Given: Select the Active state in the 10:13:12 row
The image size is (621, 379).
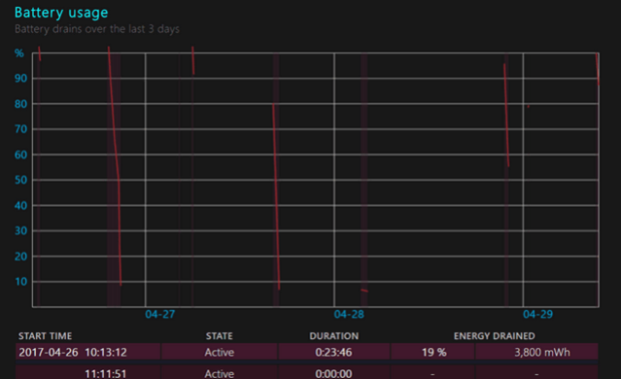Looking at the screenshot, I should [220, 352].
